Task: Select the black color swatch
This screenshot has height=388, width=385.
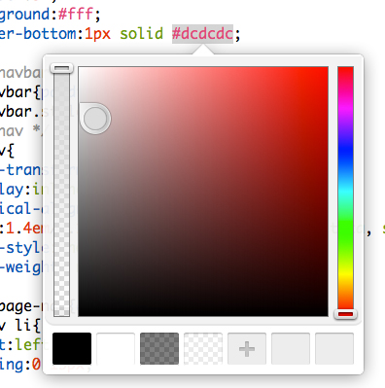Action: 72,348
